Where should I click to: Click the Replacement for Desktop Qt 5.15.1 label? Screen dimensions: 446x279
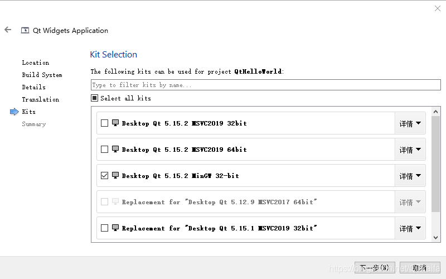pos(219,228)
